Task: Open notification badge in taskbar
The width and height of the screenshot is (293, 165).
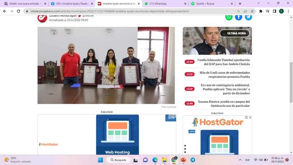Action: click(x=287, y=160)
